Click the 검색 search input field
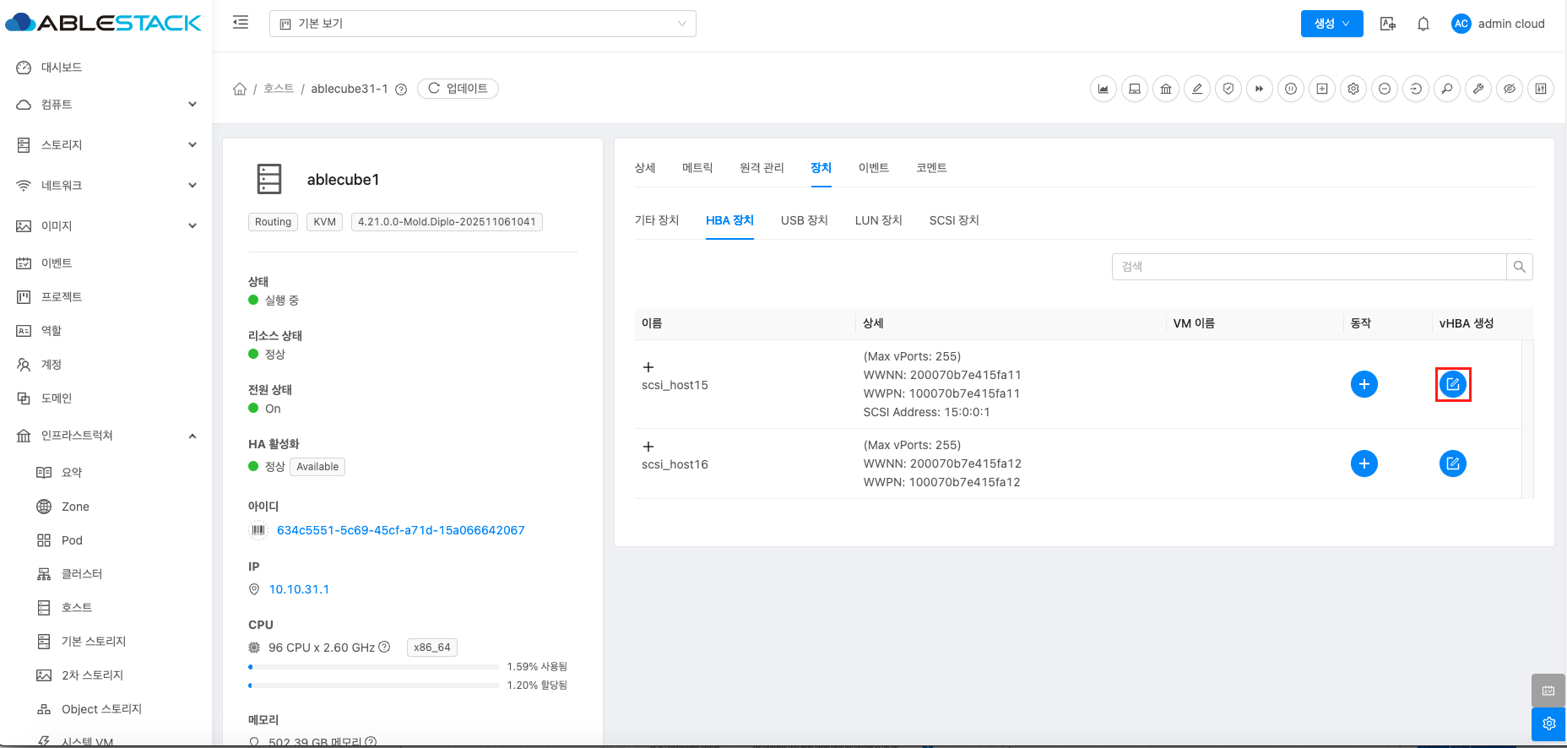 (1309, 267)
